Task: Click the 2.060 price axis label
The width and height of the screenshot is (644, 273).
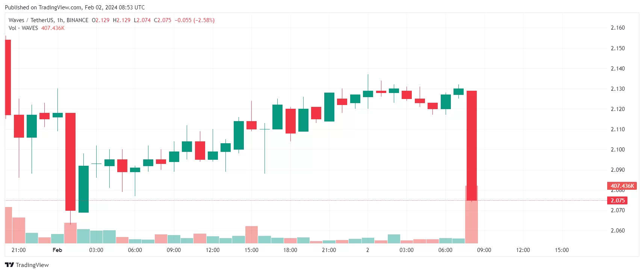Action: tap(618, 231)
